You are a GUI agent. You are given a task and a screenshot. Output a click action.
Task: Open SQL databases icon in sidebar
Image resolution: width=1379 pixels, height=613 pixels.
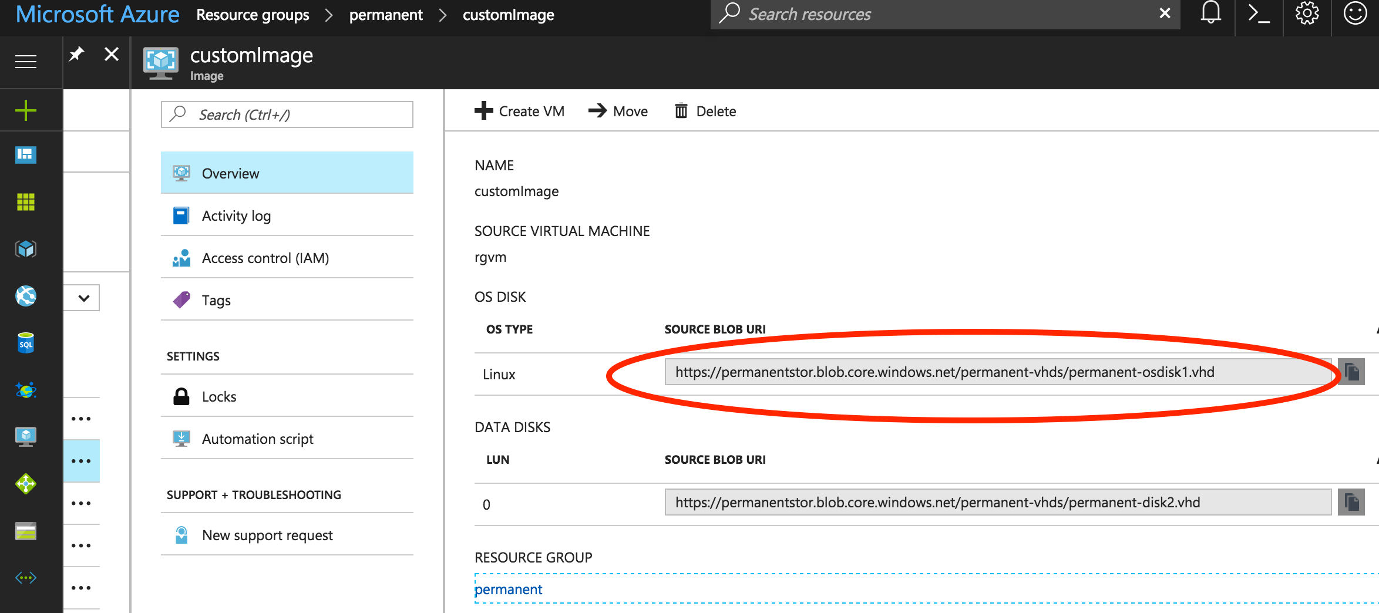point(26,343)
